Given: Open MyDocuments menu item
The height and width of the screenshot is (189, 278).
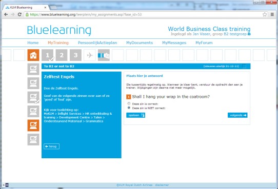Looking at the screenshot, I should 140,43.
